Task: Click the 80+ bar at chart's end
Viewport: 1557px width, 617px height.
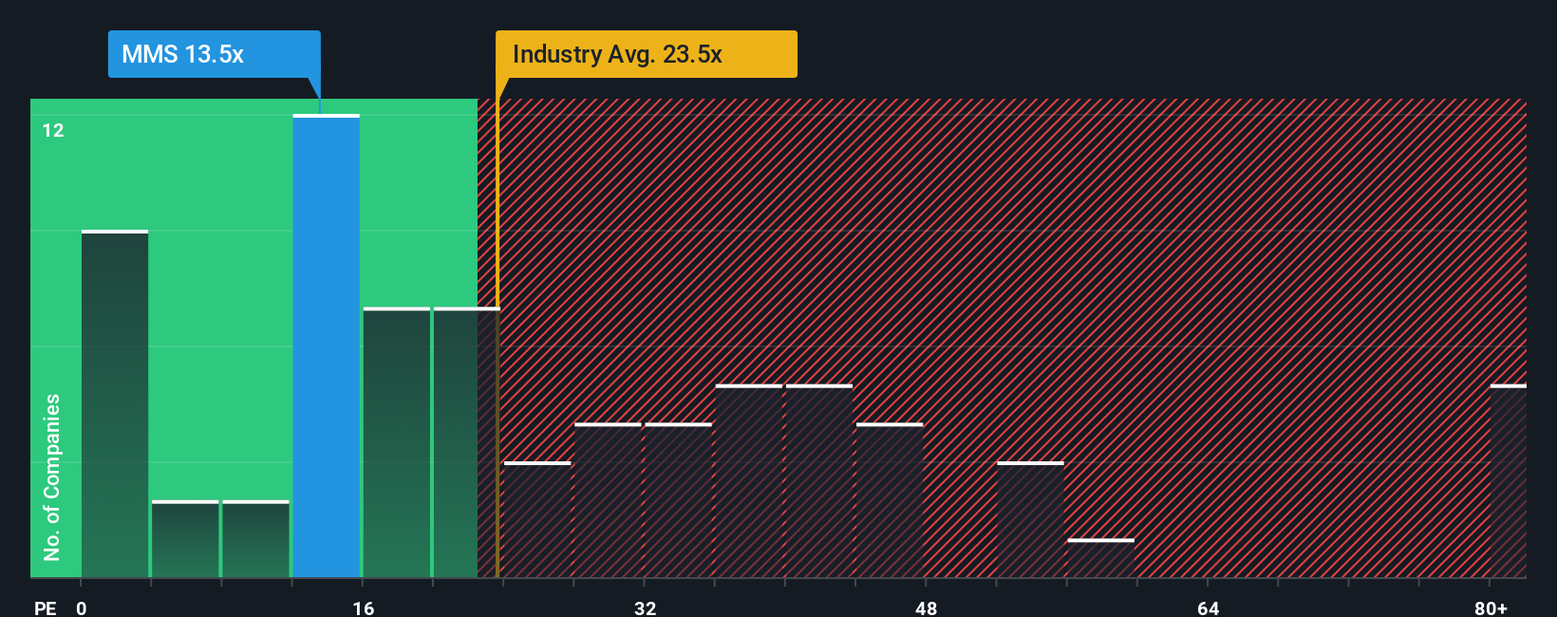Action: point(1509,481)
